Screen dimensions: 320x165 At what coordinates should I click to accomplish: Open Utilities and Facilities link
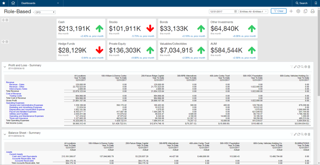pyautogui.click(x=19, y=114)
